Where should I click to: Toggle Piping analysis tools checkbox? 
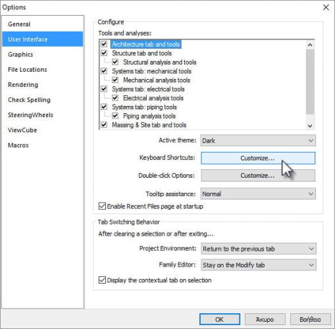click(x=115, y=116)
